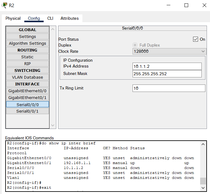Toggle the Port Status On checkbox

(196, 39)
